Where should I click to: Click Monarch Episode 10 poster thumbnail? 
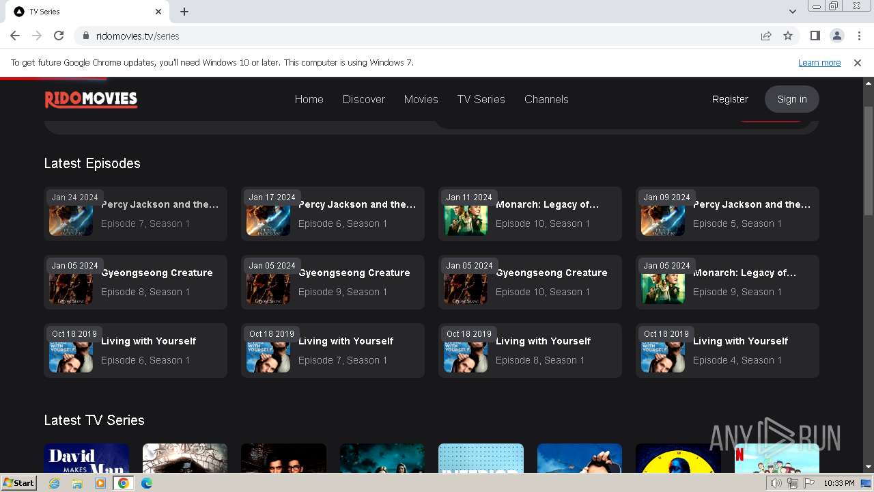(x=466, y=219)
